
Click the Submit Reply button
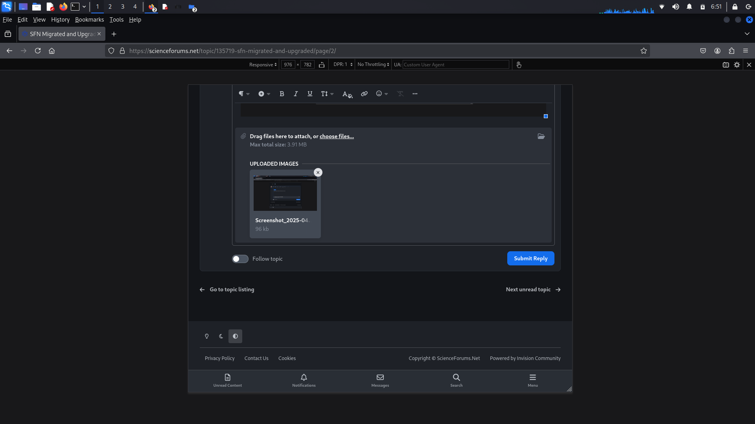tap(530, 258)
